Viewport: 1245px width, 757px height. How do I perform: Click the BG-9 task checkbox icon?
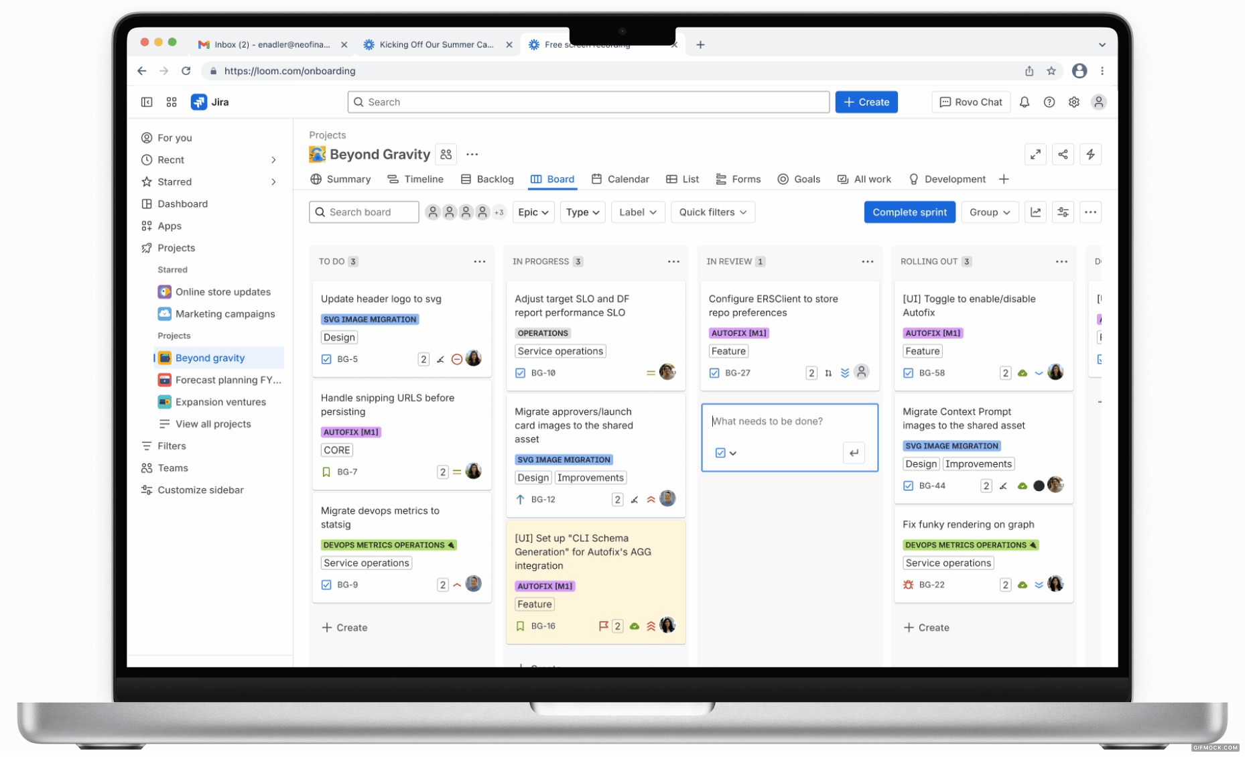pos(326,586)
